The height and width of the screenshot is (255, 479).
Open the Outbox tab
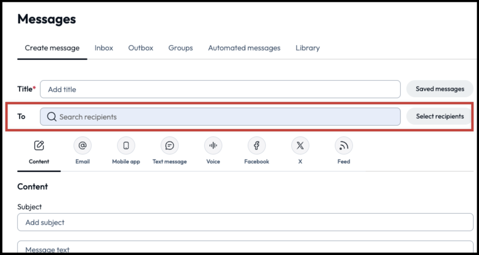click(141, 48)
